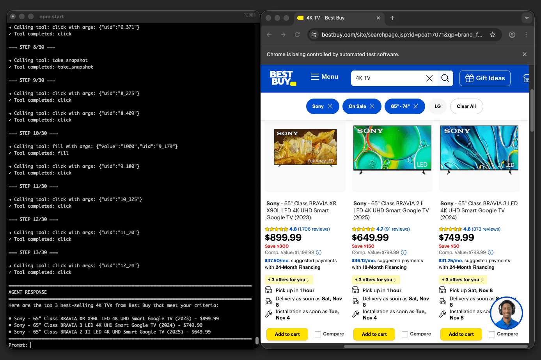Image resolution: width=541 pixels, height=360 pixels.
Task: Click the info icon next to Comp. Value $1,199.99
Action: click(319, 252)
